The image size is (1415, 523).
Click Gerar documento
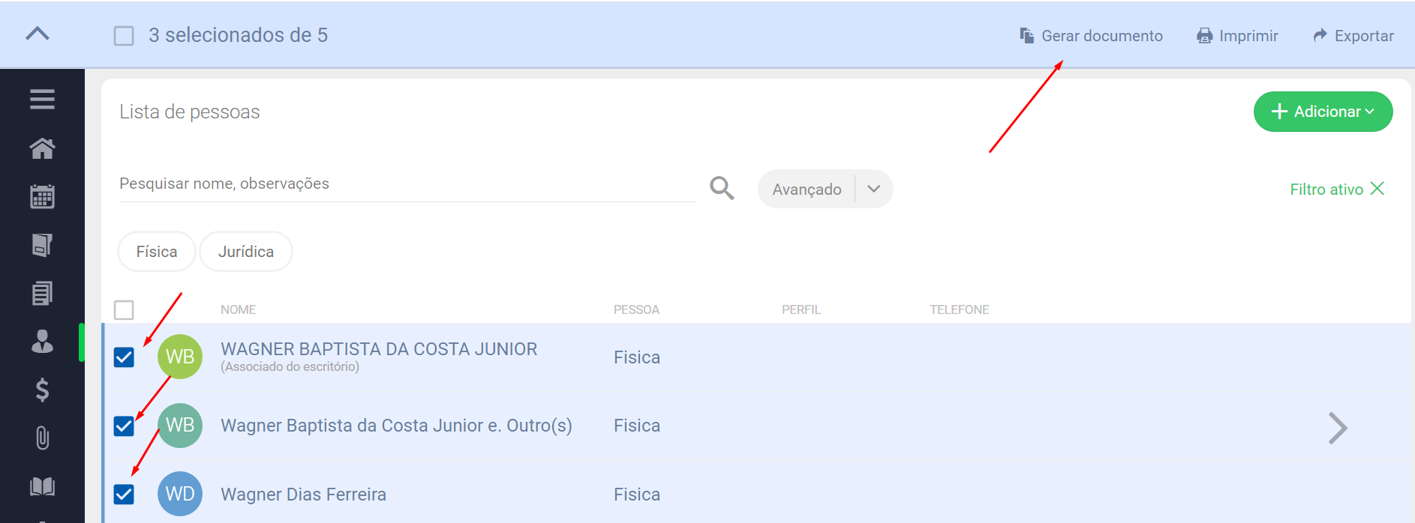point(1091,36)
